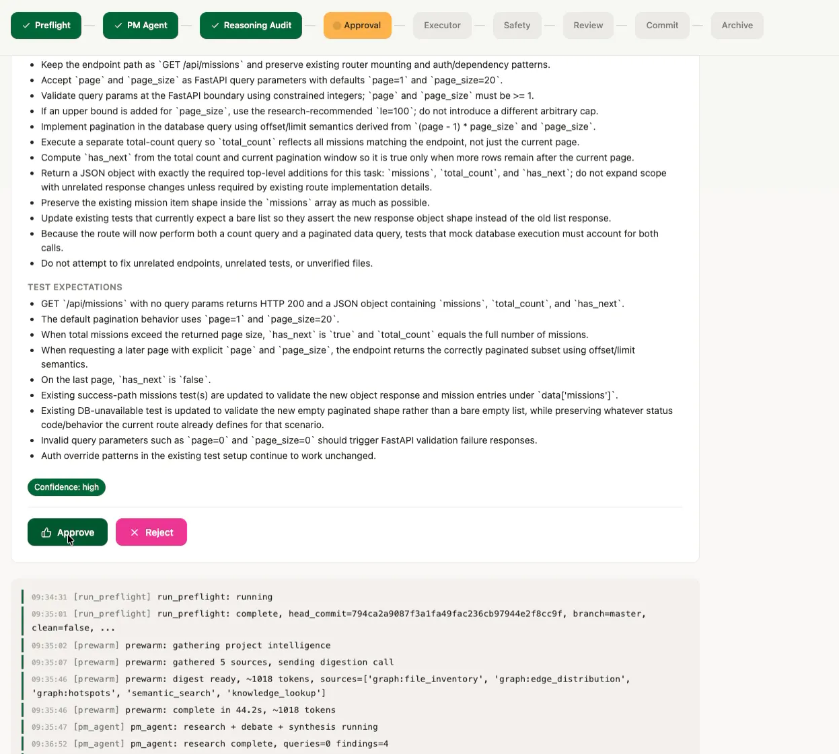The image size is (839, 754).
Task: Click the Preflight pipeline step
Action: pos(46,26)
